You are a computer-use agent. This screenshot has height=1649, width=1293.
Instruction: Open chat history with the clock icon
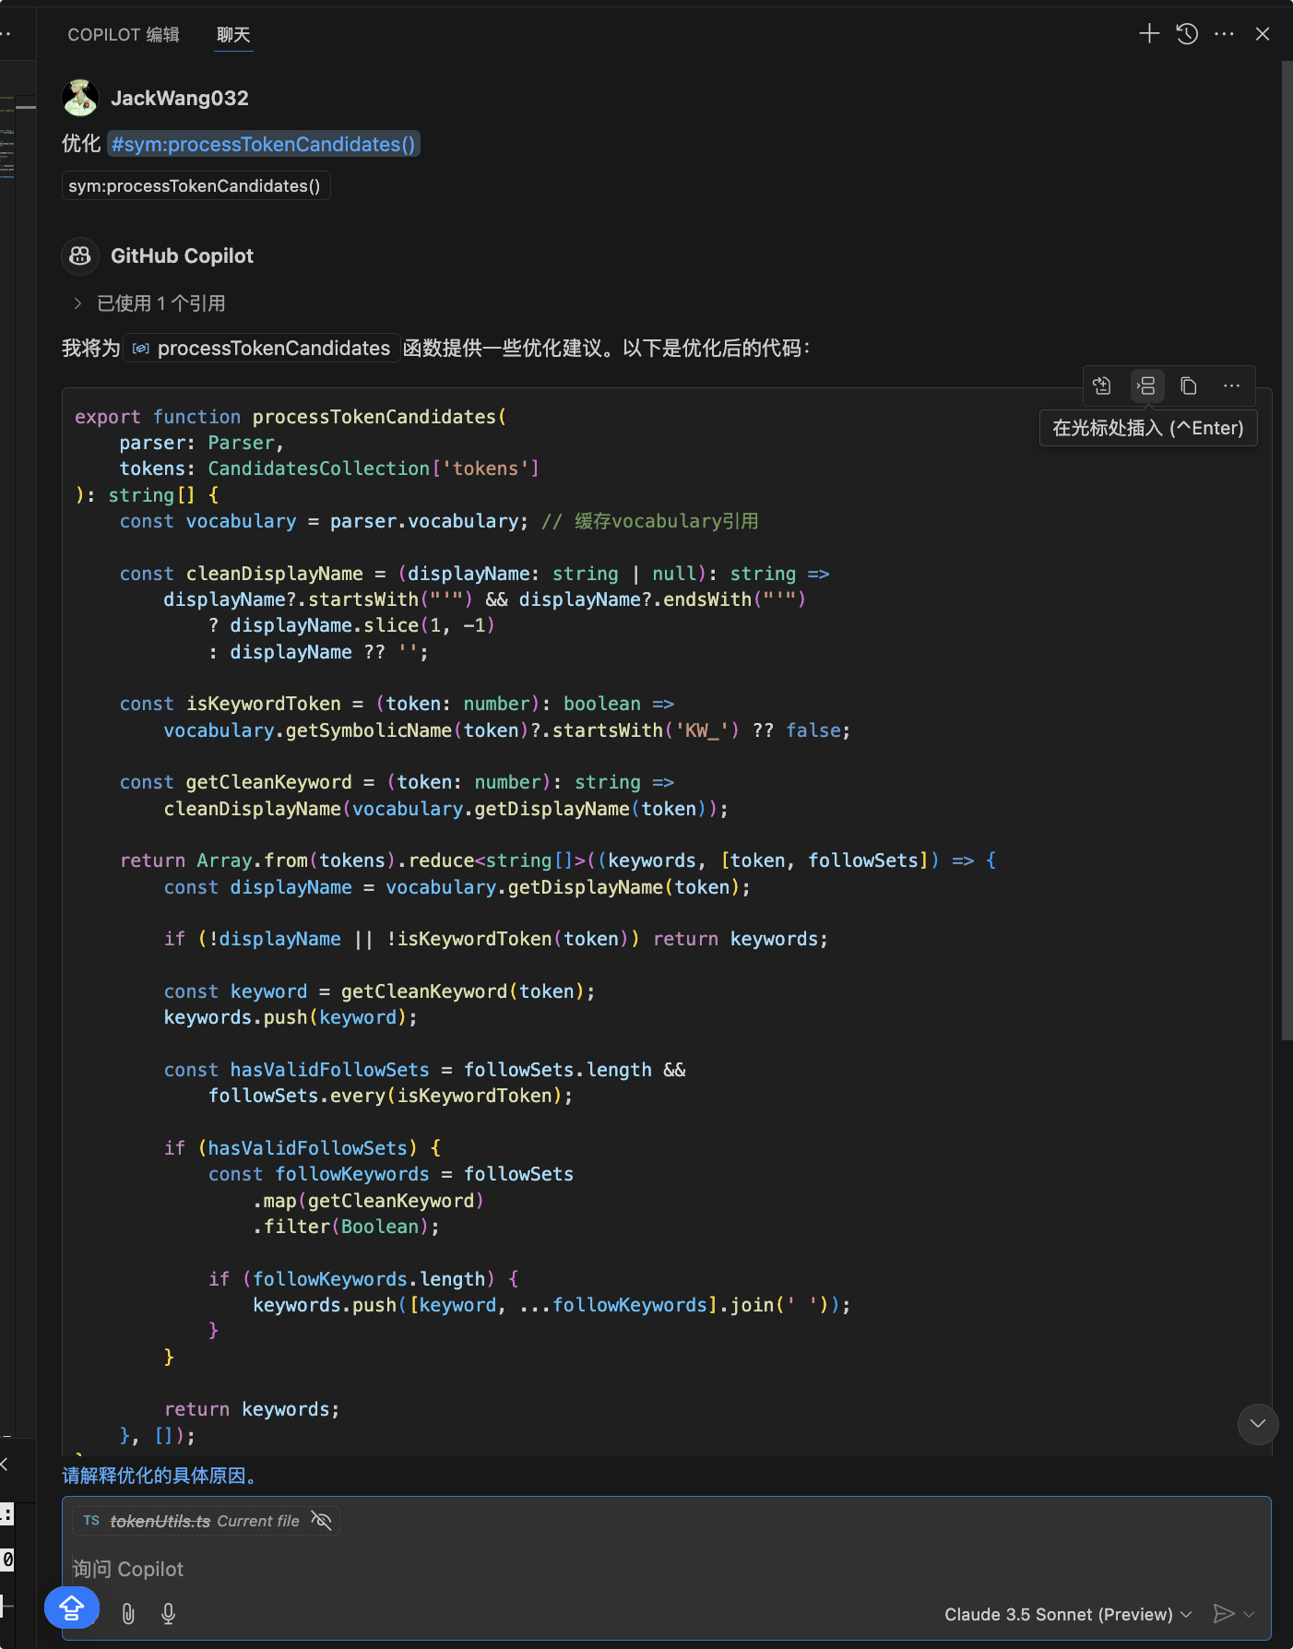click(1187, 34)
